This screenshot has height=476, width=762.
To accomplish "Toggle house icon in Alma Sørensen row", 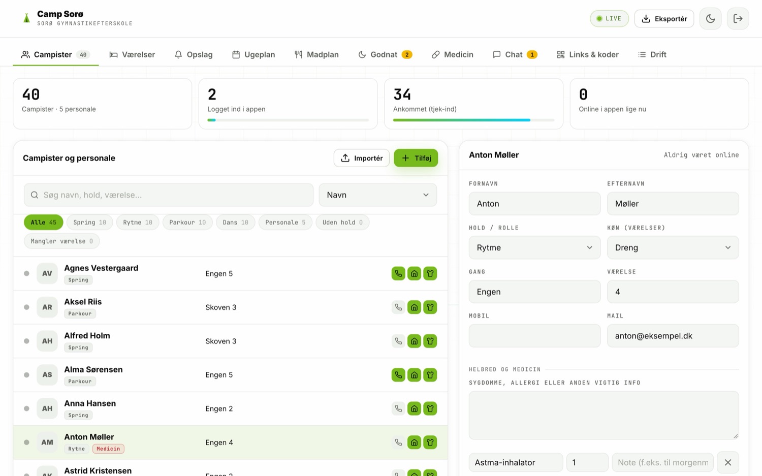I will 414,375.
